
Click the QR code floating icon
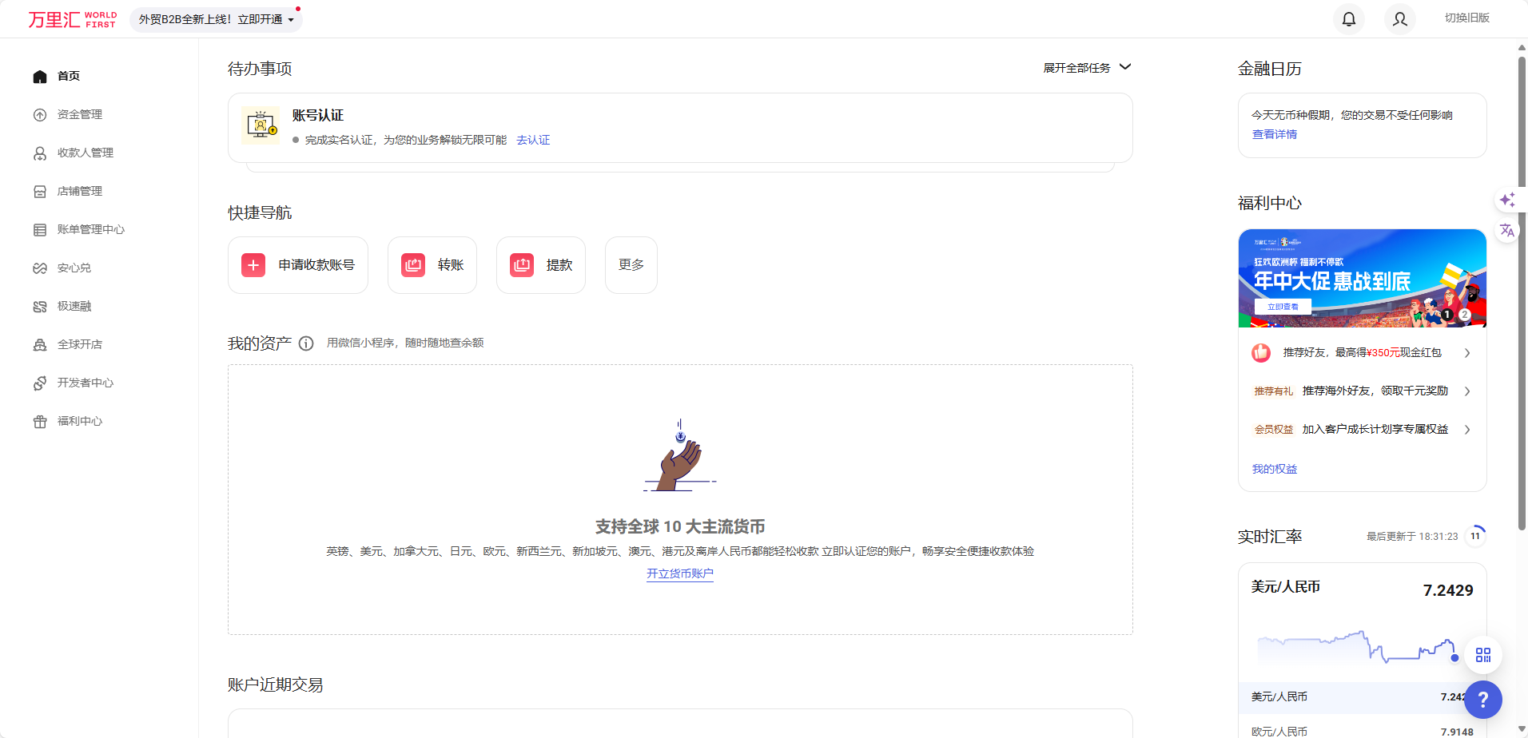pos(1483,655)
